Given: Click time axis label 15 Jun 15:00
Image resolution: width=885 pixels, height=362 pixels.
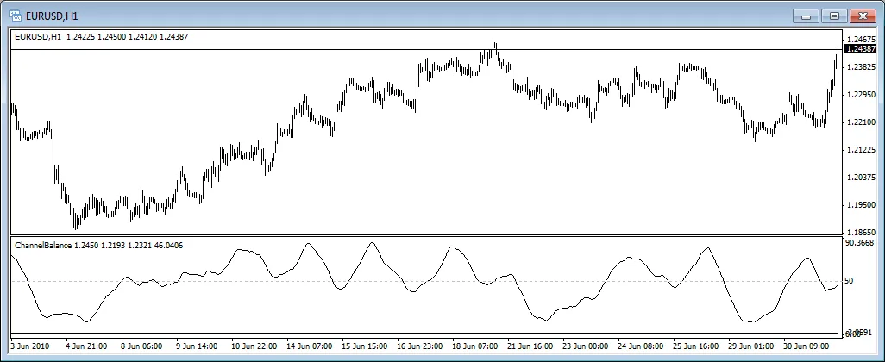Looking at the screenshot, I should [365, 346].
